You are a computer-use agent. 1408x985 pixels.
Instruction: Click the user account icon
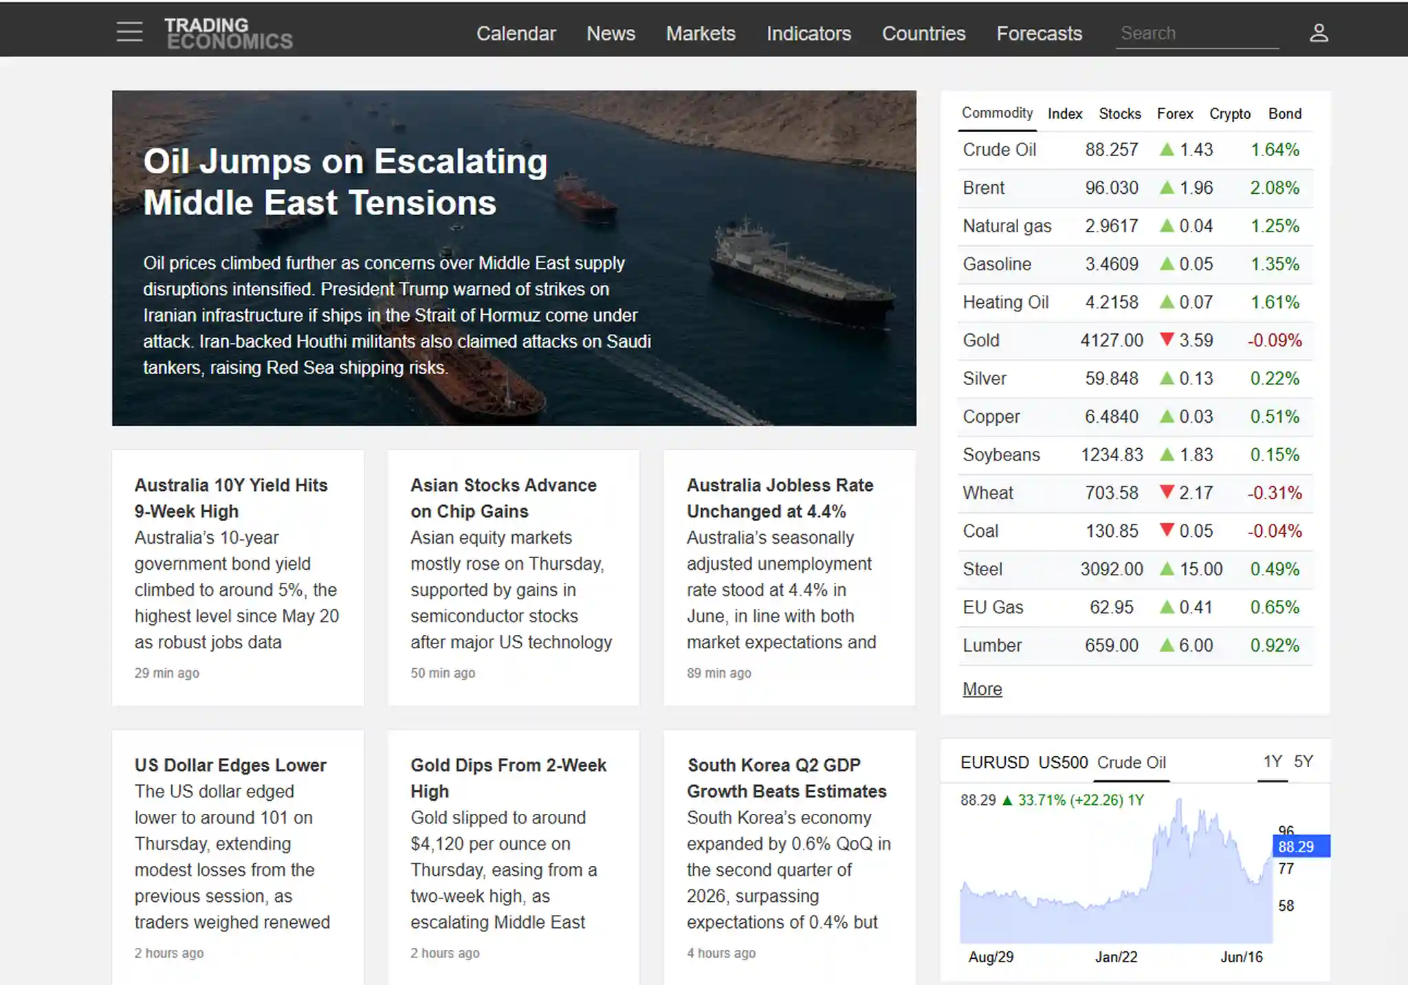click(1319, 33)
